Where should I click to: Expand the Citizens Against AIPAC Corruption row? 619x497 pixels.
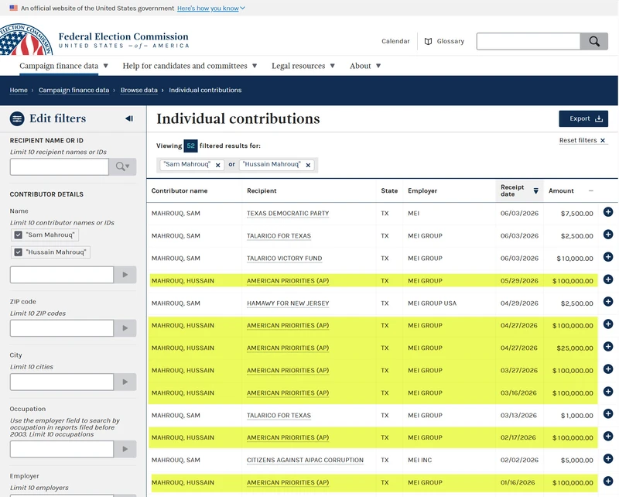pyautogui.click(x=608, y=458)
